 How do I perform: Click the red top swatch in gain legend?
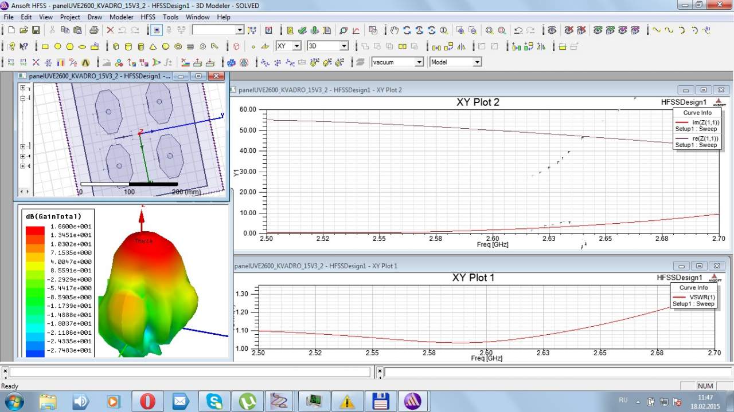click(x=35, y=230)
